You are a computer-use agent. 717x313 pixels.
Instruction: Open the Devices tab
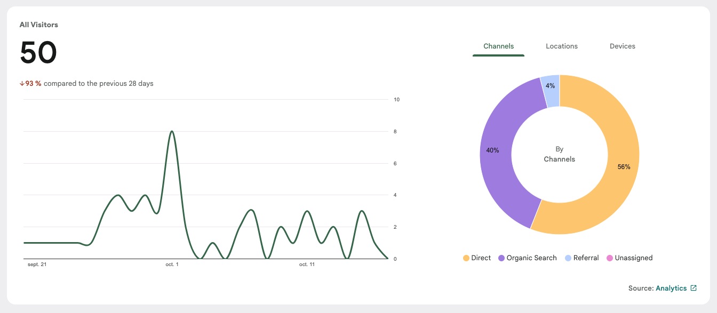coord(622,46)
